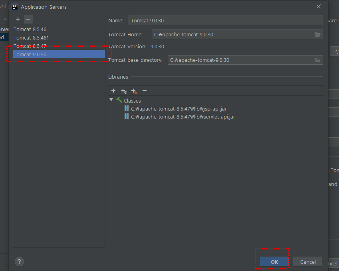Add a library with the plain plus icon
Viewport: 339px width, 271px height.
113,91
